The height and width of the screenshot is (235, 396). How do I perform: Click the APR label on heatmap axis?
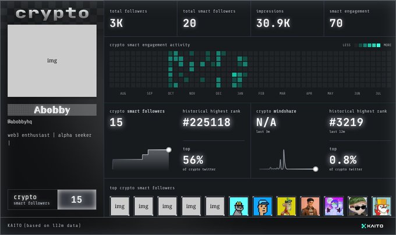click(x=309, y=93)
